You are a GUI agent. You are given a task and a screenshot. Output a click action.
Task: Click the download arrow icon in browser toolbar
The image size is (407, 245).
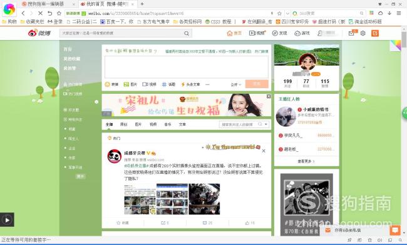389,13
